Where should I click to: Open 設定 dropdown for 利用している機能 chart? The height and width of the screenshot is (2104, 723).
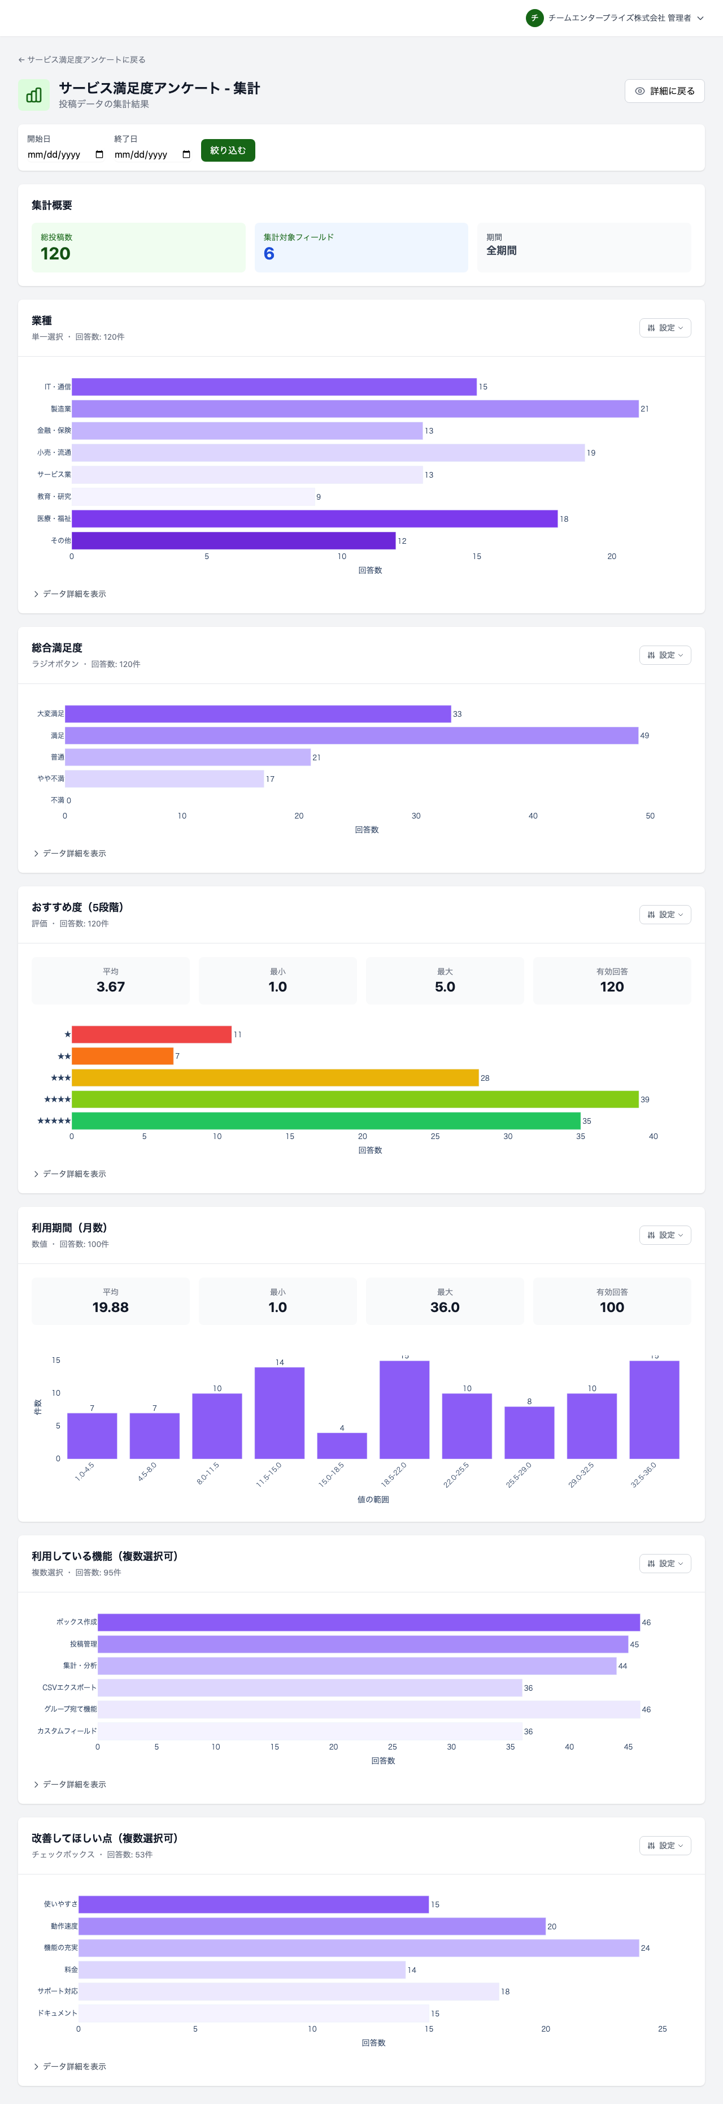[664, 1563]
